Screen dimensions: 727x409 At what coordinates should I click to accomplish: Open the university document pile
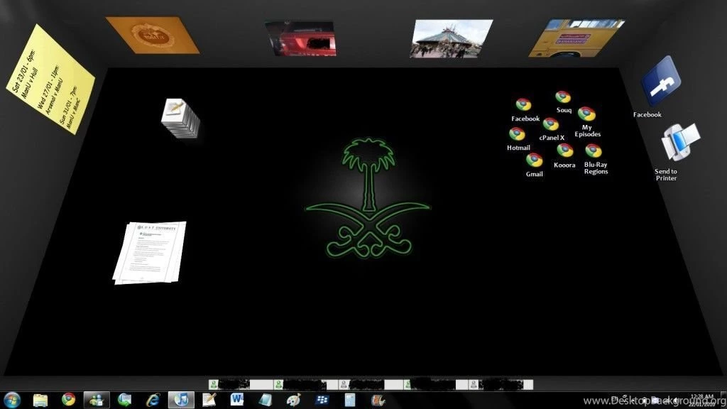pos(151,251)
